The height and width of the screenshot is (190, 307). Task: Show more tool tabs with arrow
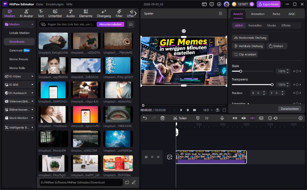coord(135,13)
